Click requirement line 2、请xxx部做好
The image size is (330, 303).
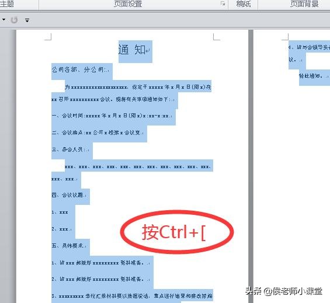(101, 279)
